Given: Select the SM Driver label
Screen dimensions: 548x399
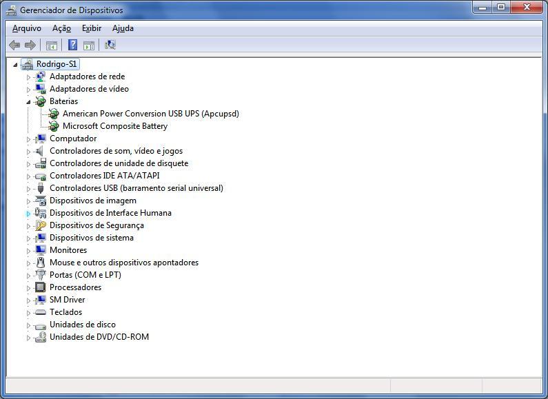Looking at the screenshot, I should (x=67, y=300).
